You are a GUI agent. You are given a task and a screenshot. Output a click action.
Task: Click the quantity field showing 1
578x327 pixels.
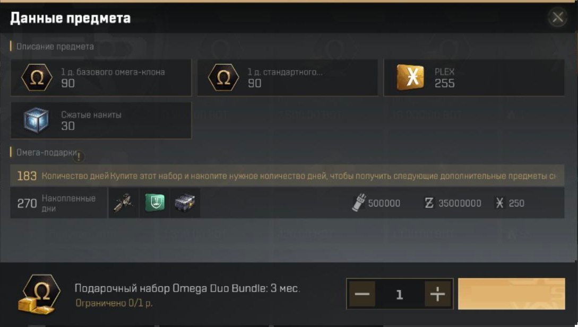coord(400,294)
